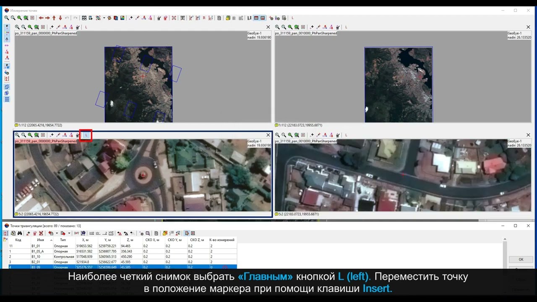Click the filter funnel icon in left sidebar
This screenshot has height=302, width=537.
coord(7,66)
